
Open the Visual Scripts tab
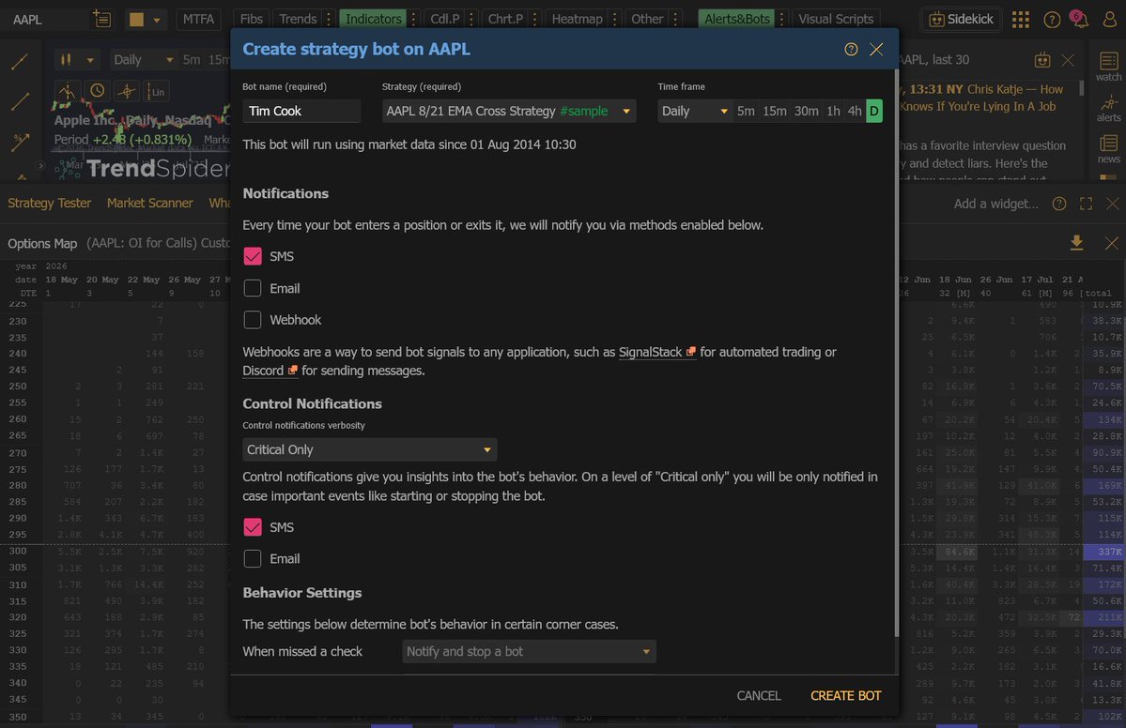pos(836,20)
